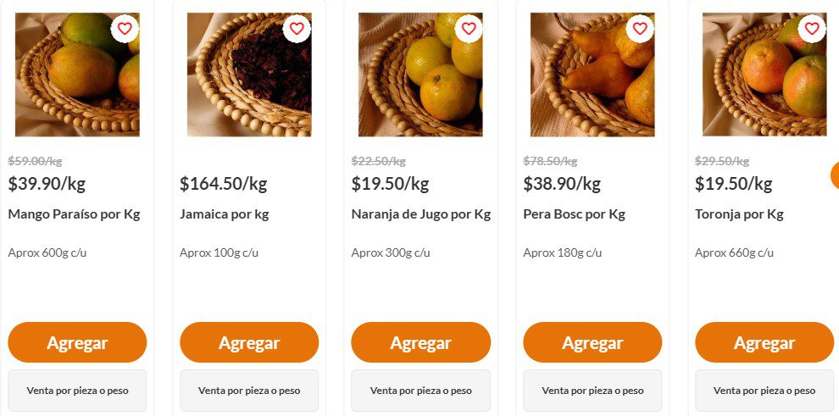Open Pera Bosc por Kg link
The height and width of the screenshot is (416, 839).
point(574,214)
